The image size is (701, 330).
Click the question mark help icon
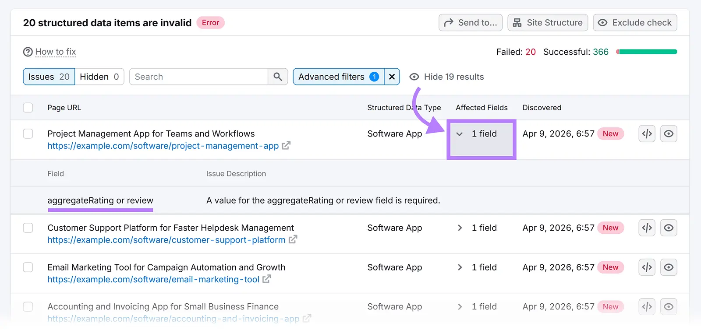(x=28, y=52)
